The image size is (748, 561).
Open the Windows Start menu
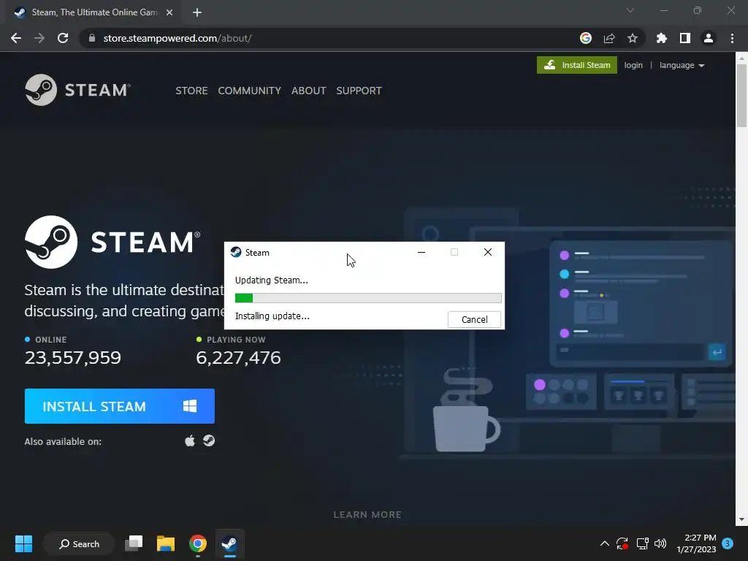click(23, 543)
